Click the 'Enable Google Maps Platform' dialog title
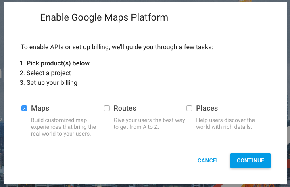Screen dimensions: 290x187 coord(104,18)
